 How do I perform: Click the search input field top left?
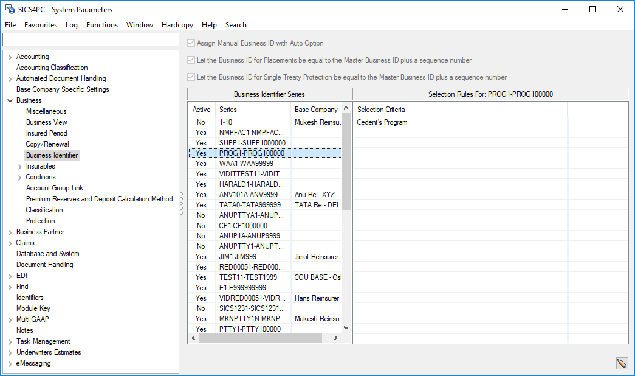(90, 38)
